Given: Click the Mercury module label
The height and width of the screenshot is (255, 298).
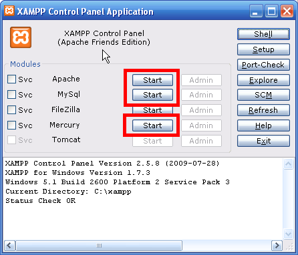Looking at the screenshot, I should (x=65, y=125).
